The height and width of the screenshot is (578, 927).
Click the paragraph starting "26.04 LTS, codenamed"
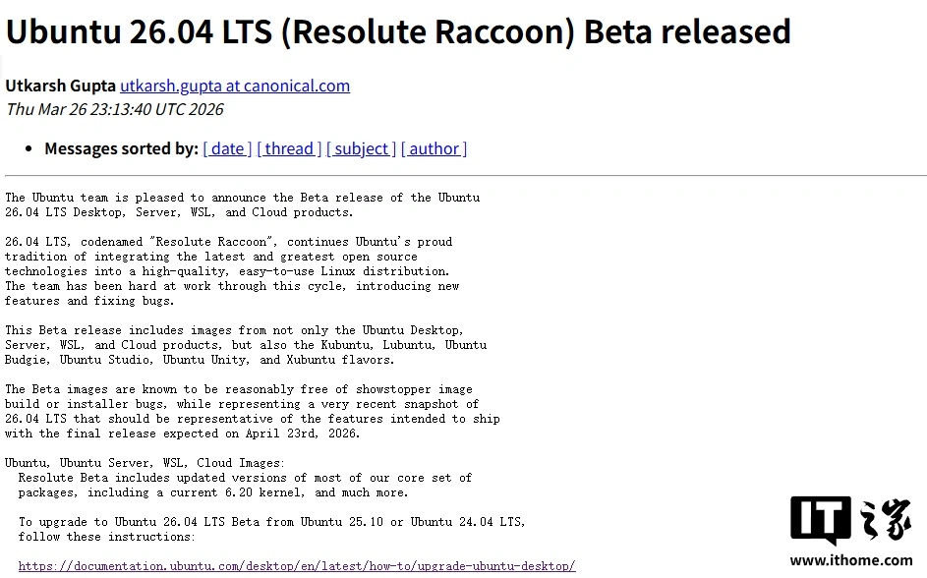point(232,270)
